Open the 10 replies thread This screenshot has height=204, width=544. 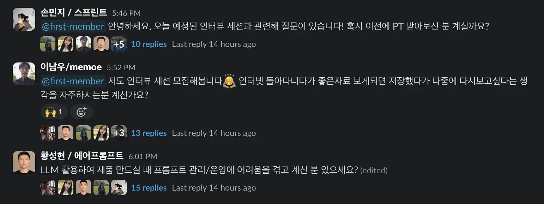tap(149, 44)
